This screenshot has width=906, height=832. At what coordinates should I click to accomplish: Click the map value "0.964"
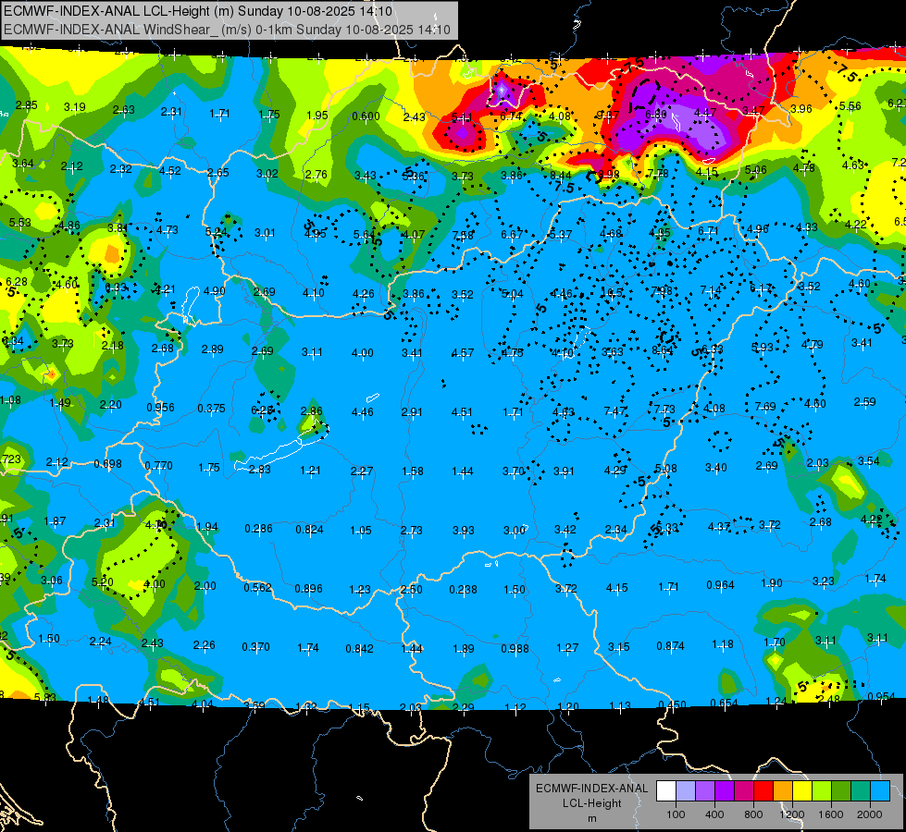tap(720, 584)
